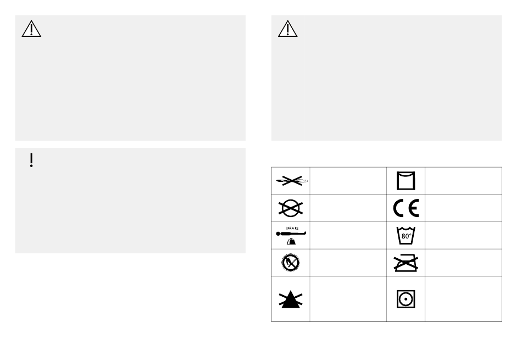The image size is (522, 361).
Task: Select the 247.6 kg maximum load symbol
Action: [x=291, y=236]
